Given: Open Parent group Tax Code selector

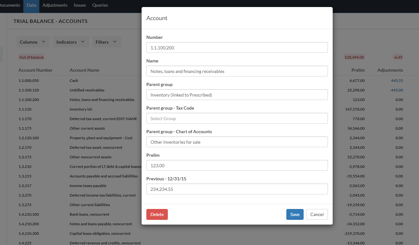Looking at the screenshot, I should [237, 118].
